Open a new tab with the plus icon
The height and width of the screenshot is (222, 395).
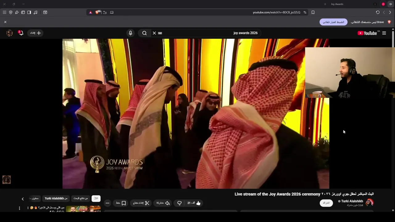click(x=325, y=4)
